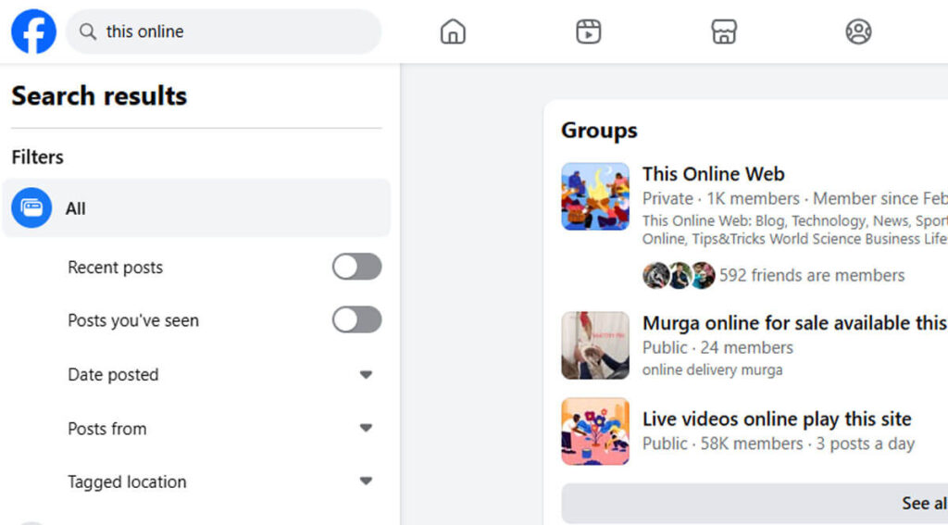
Task: Open the Home feed icon
Action: (453, 31)
